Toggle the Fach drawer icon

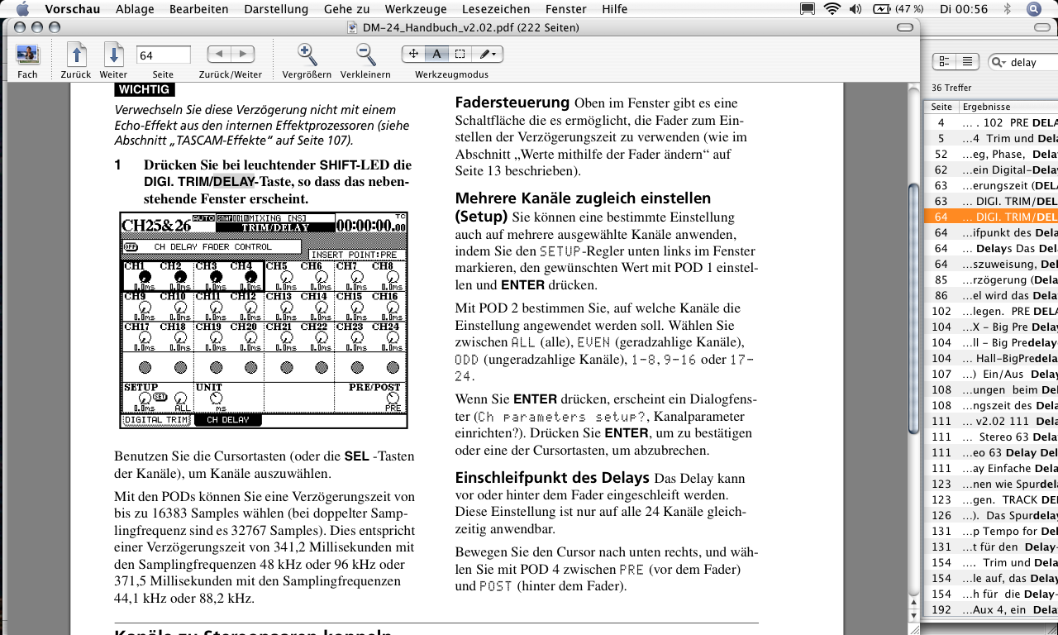[x=27, y=55]
